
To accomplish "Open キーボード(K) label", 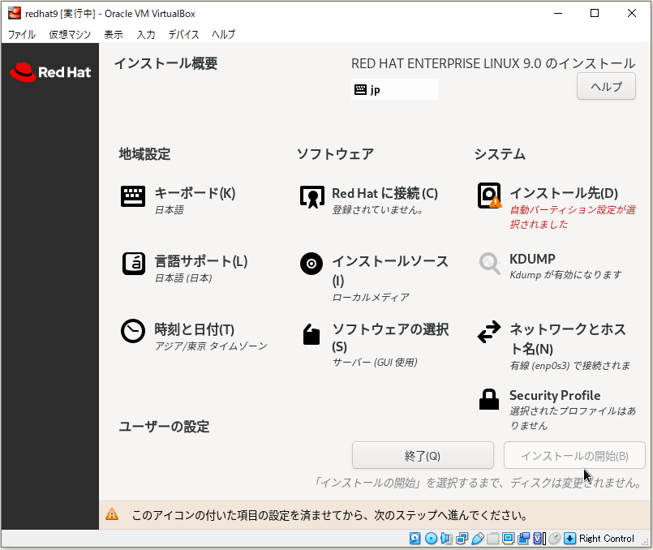I will [x=195, y=193].
